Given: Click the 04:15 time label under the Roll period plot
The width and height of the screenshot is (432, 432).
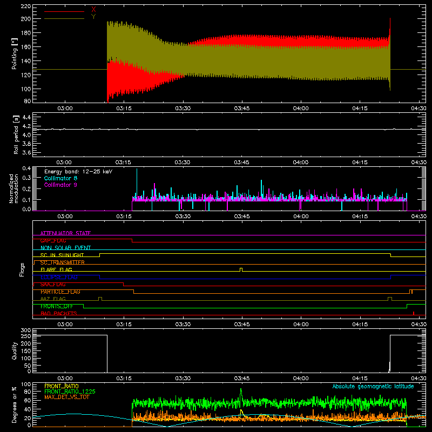Looking at the screenshot, I should (360, 163).
